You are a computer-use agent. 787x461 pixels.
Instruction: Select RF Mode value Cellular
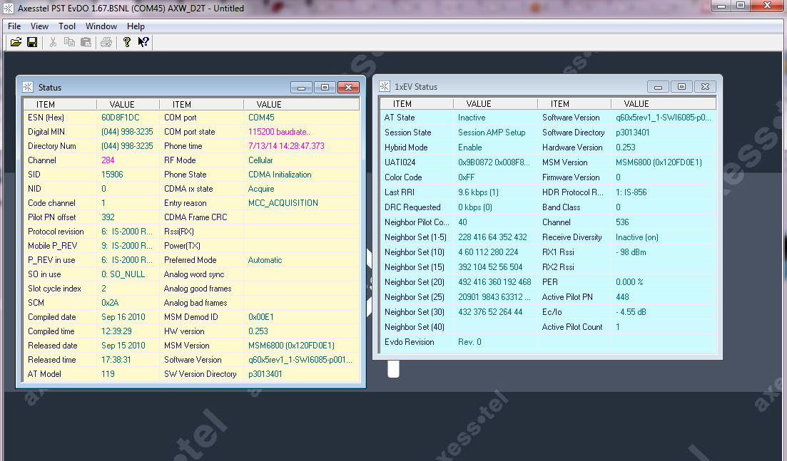tap(260, 160)
